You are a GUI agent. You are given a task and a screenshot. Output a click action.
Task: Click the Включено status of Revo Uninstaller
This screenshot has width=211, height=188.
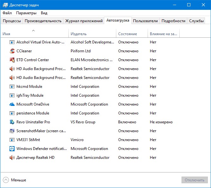(x=127, y=122)
